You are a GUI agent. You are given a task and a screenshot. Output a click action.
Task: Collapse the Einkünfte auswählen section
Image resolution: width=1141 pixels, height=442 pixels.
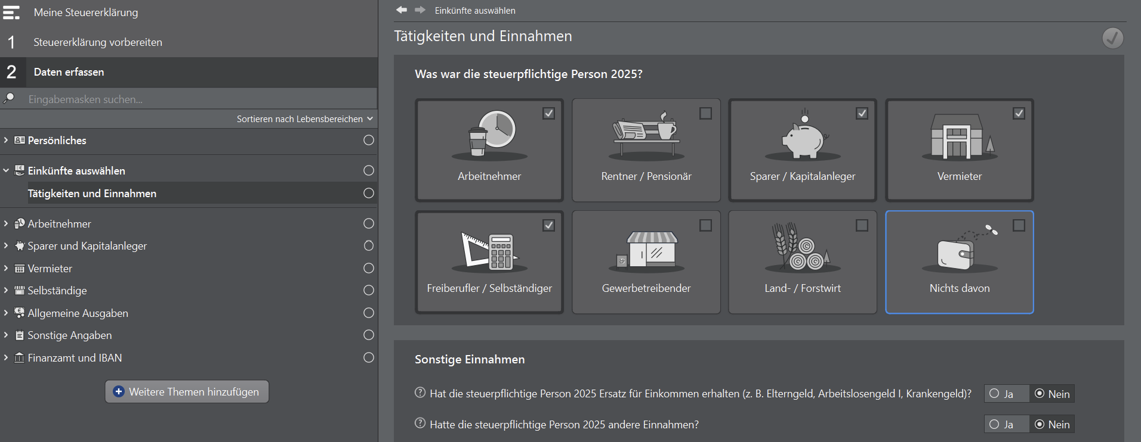click(x=6, y=171)
